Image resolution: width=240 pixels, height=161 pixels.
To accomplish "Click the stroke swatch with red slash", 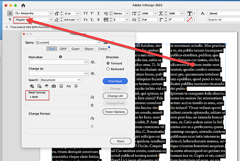I will point(190,19).
